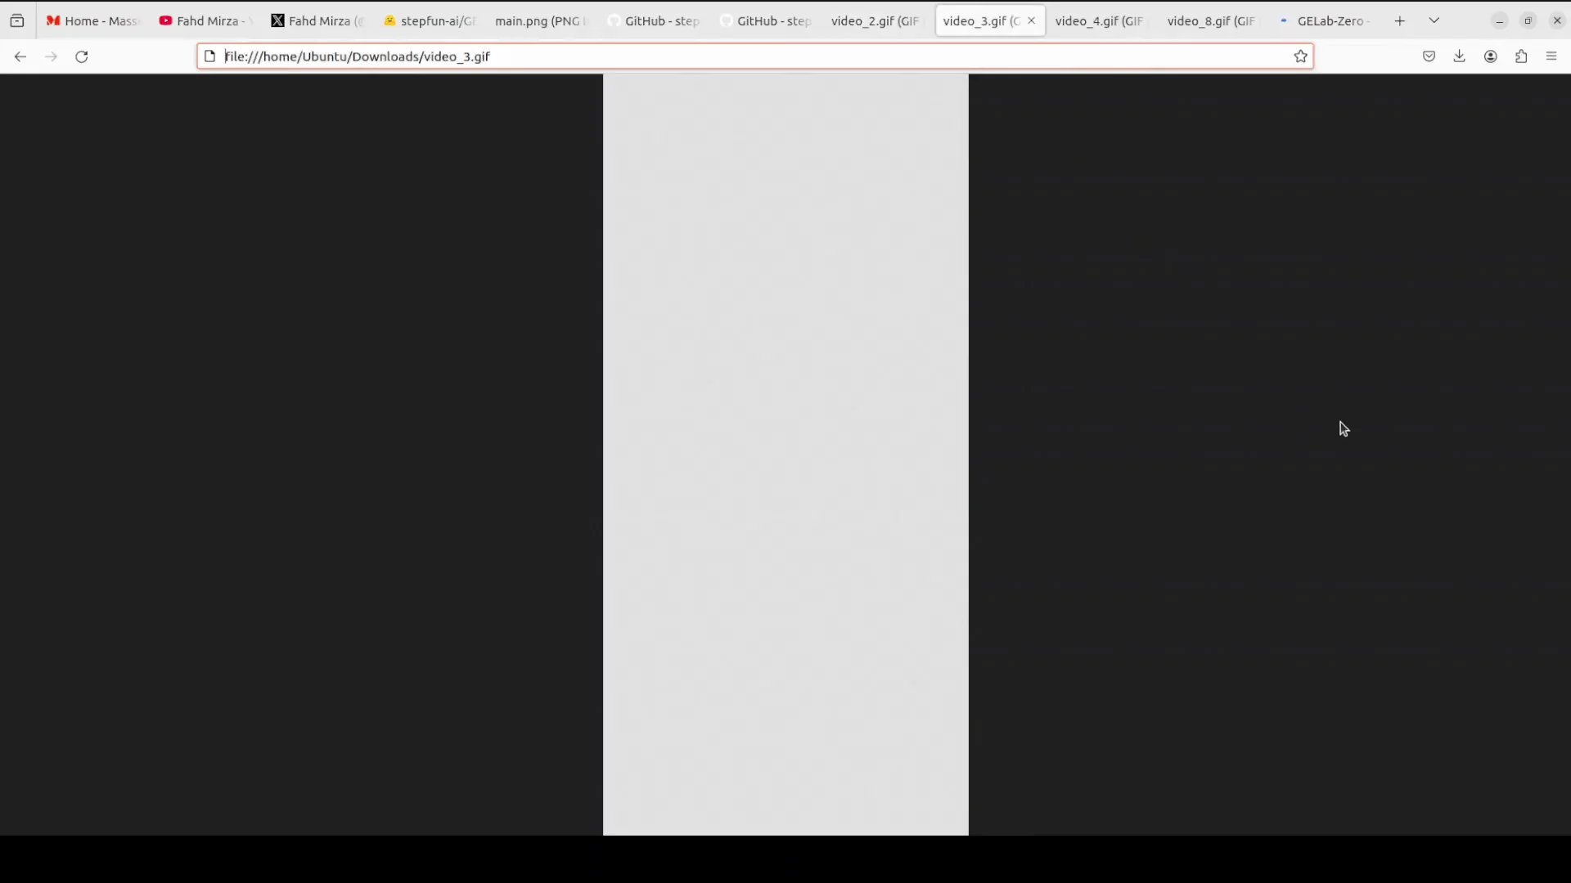1571x883 pixels.
Task: Open the Downloads panel
Action: pyautogui.click(x=1460, y=56)
